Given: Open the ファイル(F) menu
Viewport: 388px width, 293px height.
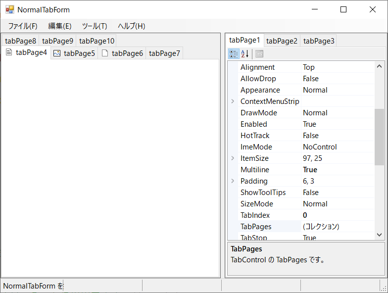Looking at the screenshot, I should point(22,26).
